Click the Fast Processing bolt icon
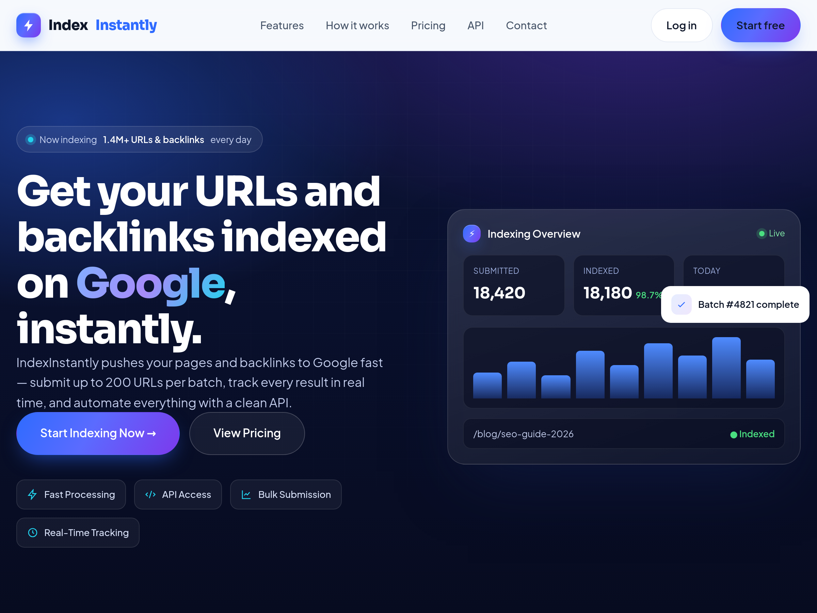The height and width of the screenshot is (613, 817). (x=32, y=494)
